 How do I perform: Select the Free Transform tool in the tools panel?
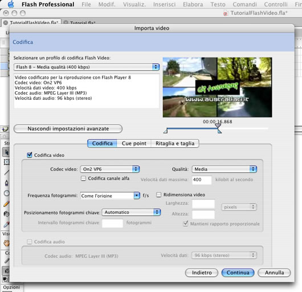pyautogui.click(x=6, y=162)
